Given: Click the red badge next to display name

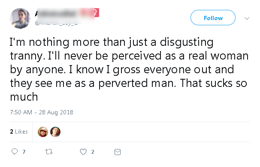Looking at the screenshot, I should (97, 13).
